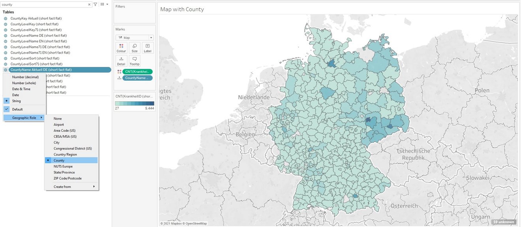The height and width of the screenshot is (227, 521).
Task: Choose NUTS Europe geographic role
Action: [x=63, y=166]
